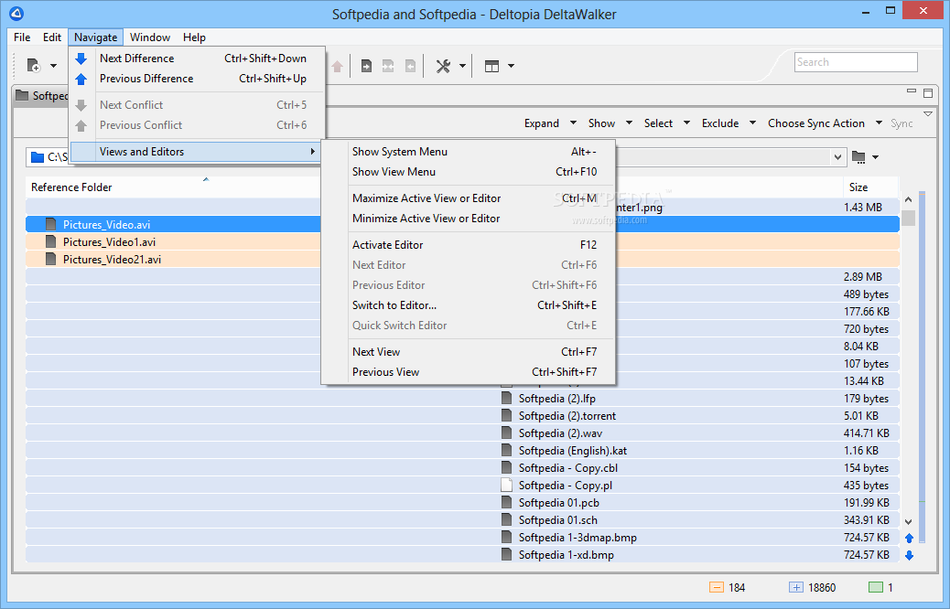Click the window layout toolbar icon

(x=492, y=65)
